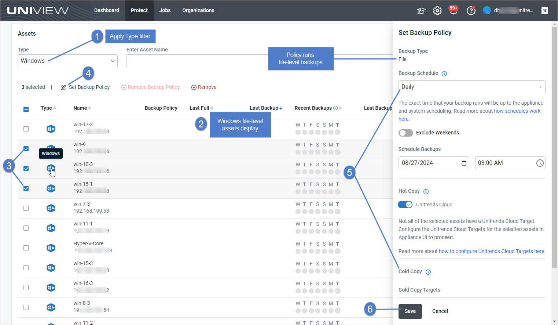This screenshot has height=325, width=558.
Task: Open the Organizations tab
Action: (198, 10)
